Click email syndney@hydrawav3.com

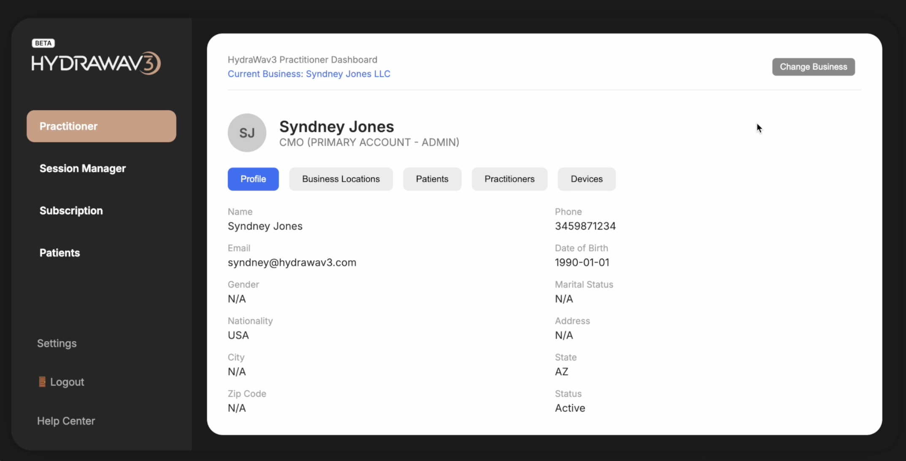(292, 263)
